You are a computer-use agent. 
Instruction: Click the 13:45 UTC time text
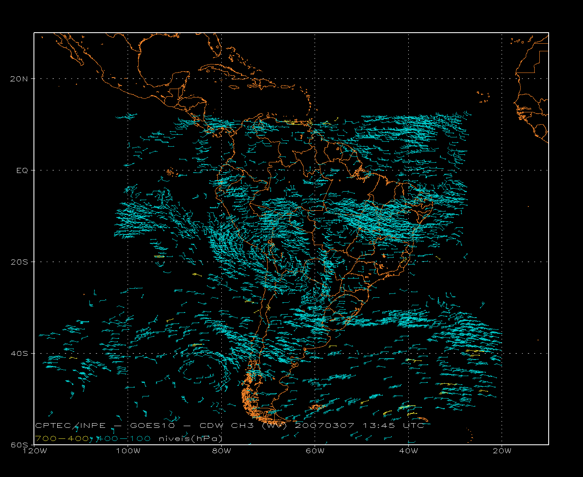[x=393, y=425]
